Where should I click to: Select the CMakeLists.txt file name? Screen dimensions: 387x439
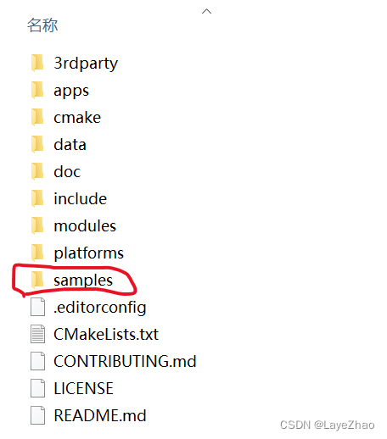106,334
